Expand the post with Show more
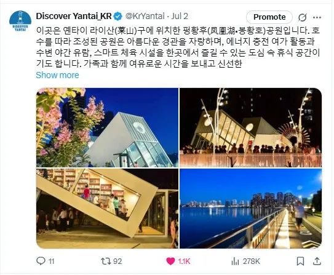 (x=58, y=75)
